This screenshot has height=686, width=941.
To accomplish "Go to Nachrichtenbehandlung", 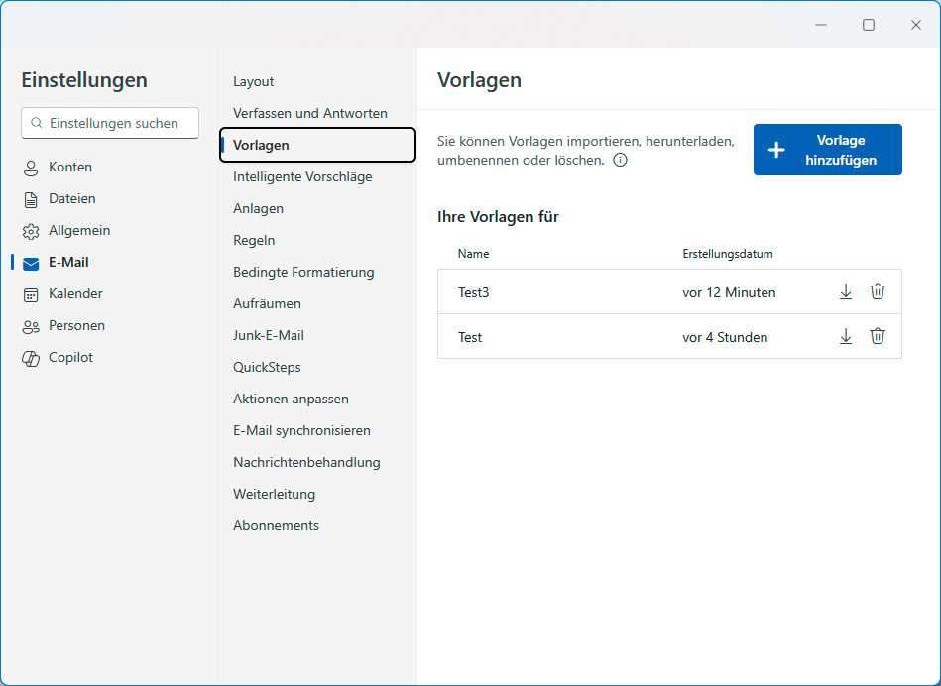I will [x=306, y=463].
